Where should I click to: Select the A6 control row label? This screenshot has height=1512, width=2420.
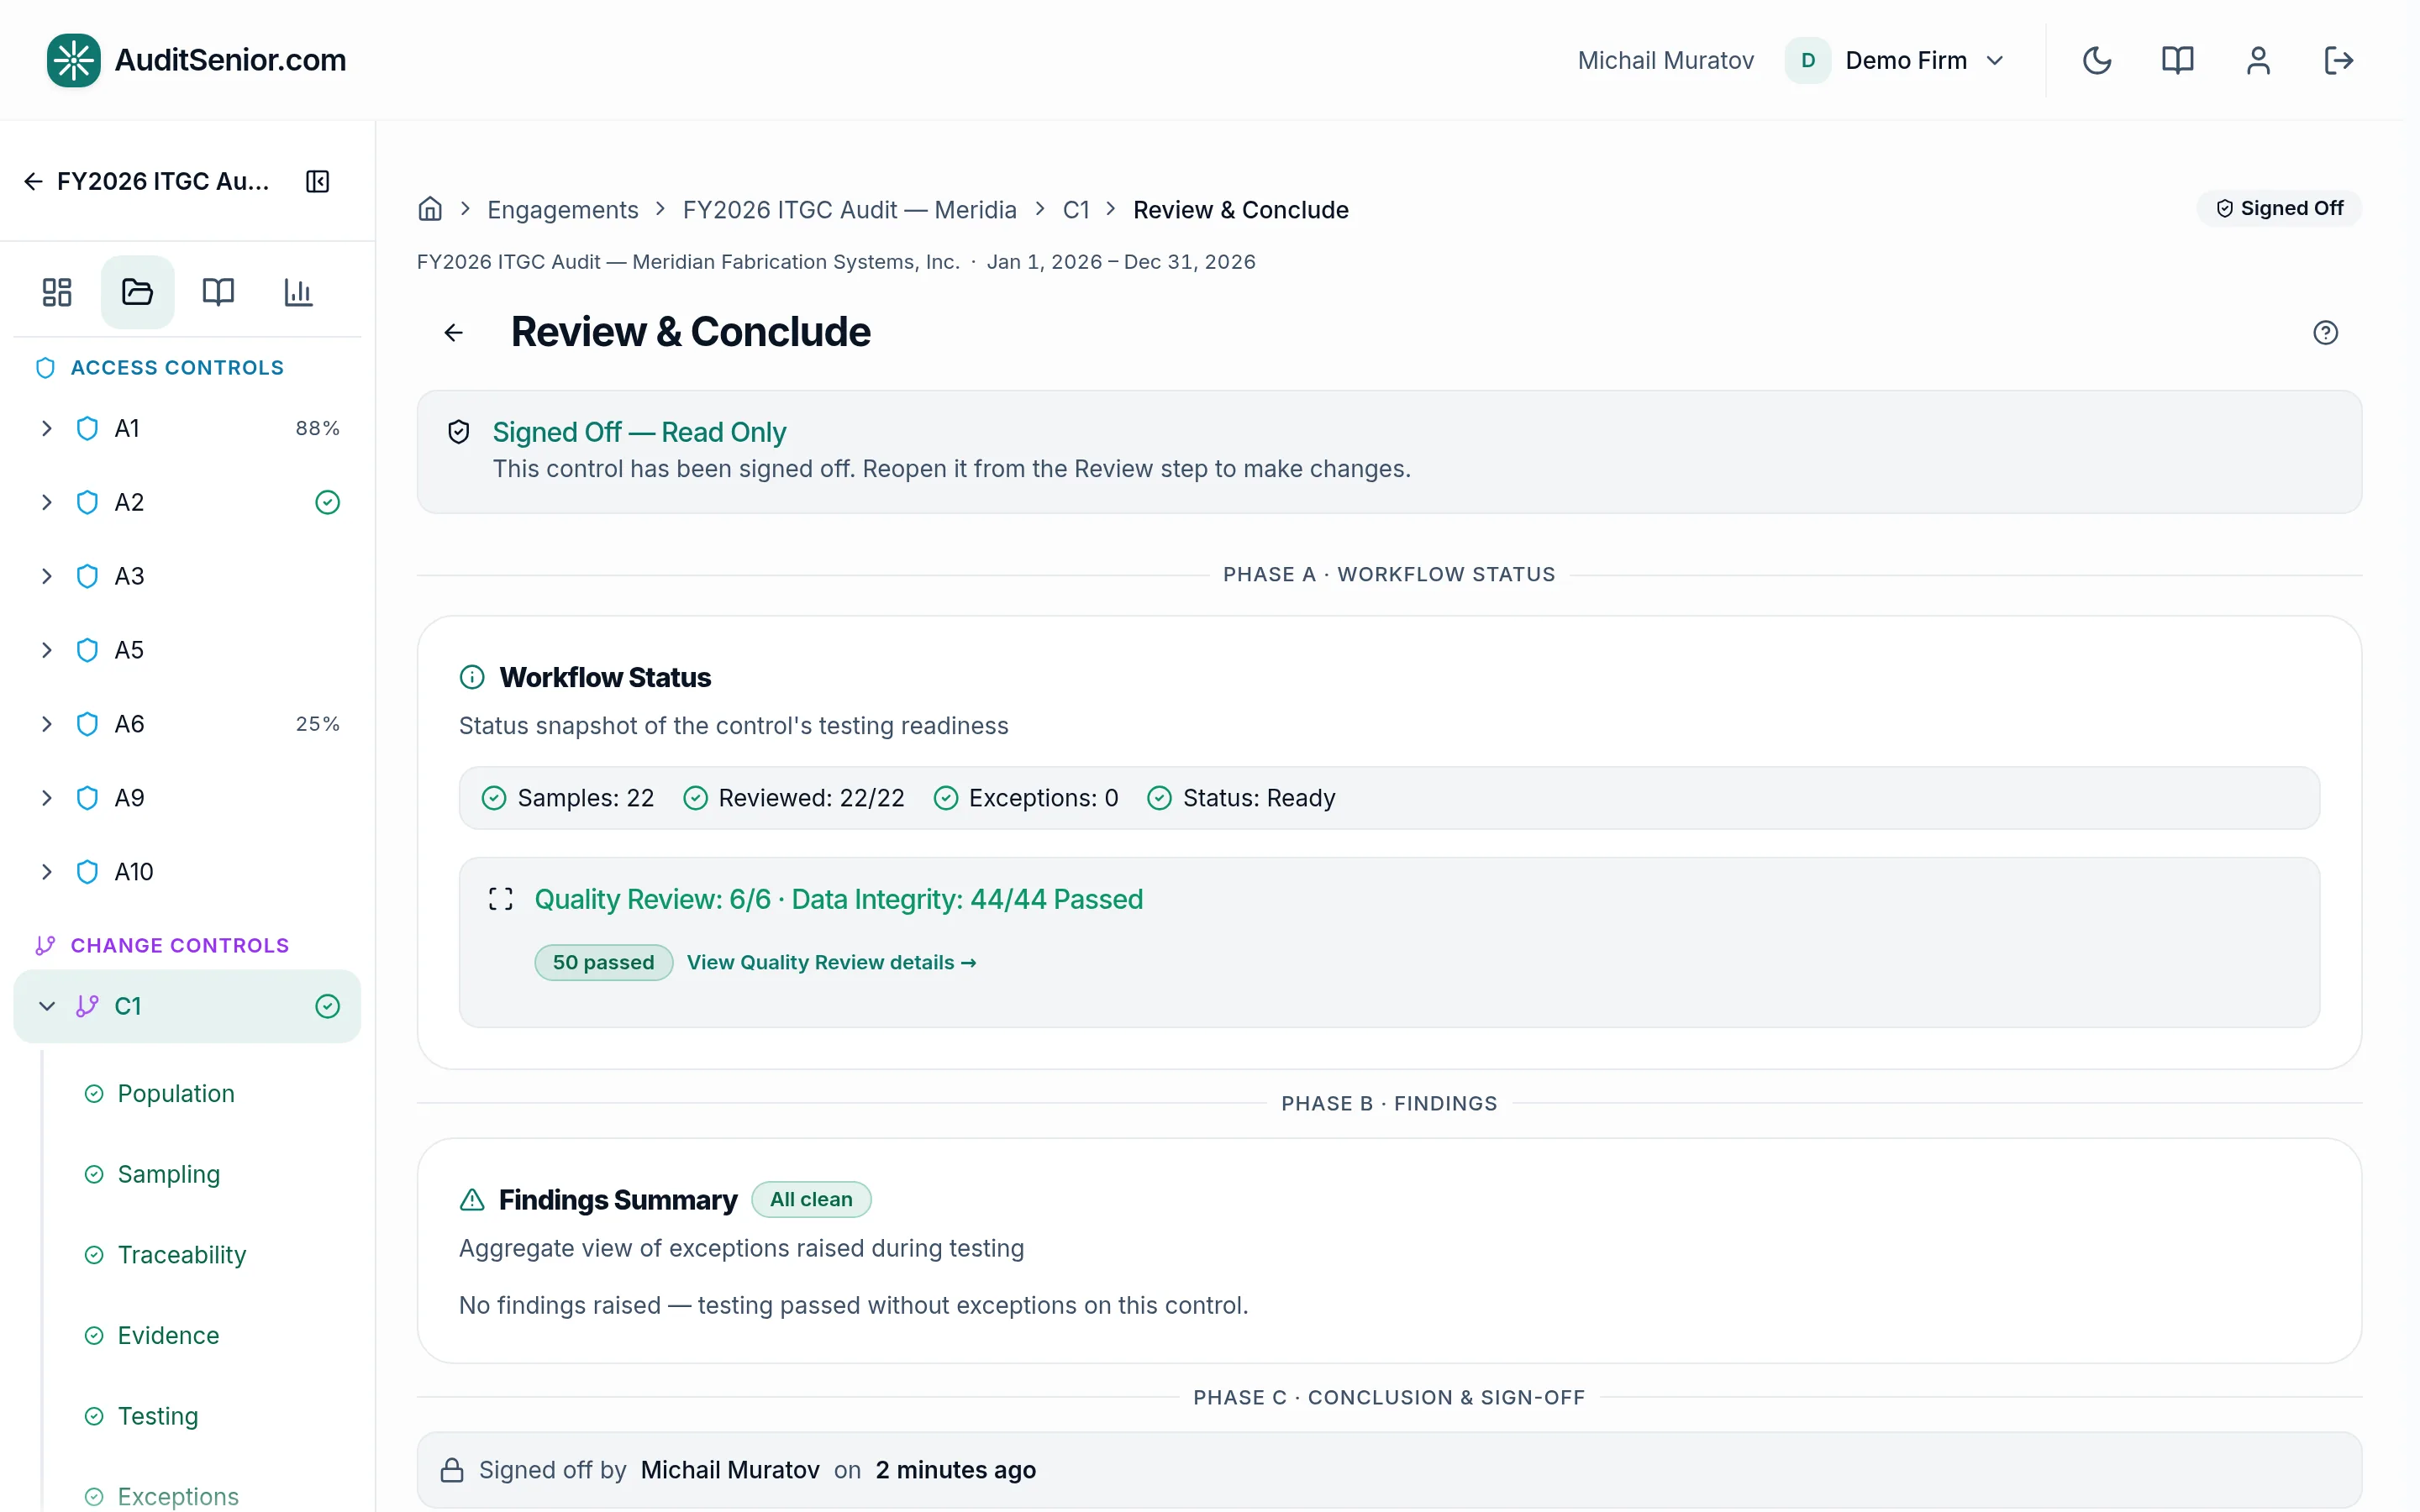(130, 724)
